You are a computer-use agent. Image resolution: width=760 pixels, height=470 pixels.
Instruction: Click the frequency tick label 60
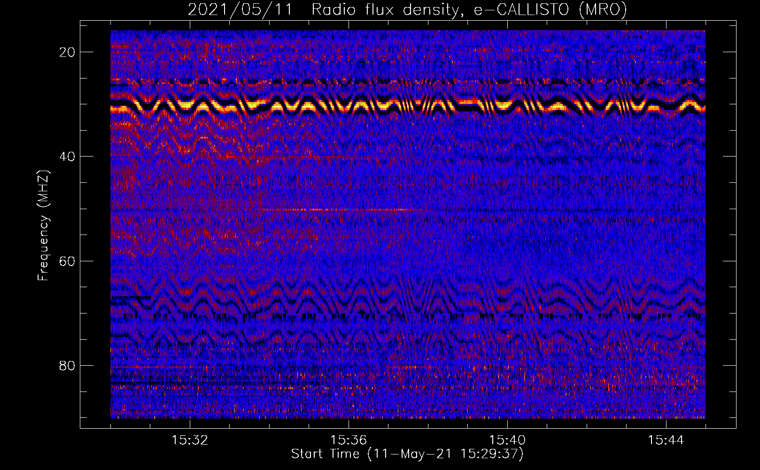coord(67,261)
